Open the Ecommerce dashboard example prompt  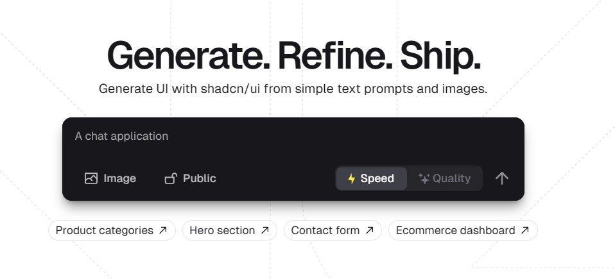[463, 230]
